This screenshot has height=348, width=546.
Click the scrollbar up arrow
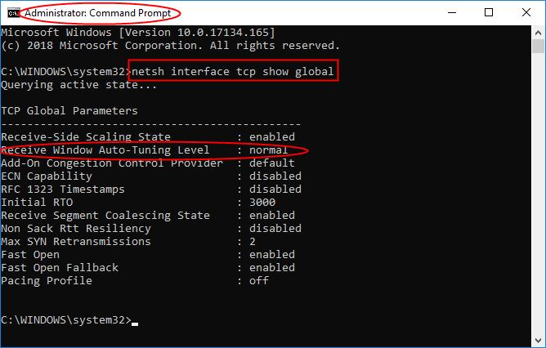coord(538,31)
